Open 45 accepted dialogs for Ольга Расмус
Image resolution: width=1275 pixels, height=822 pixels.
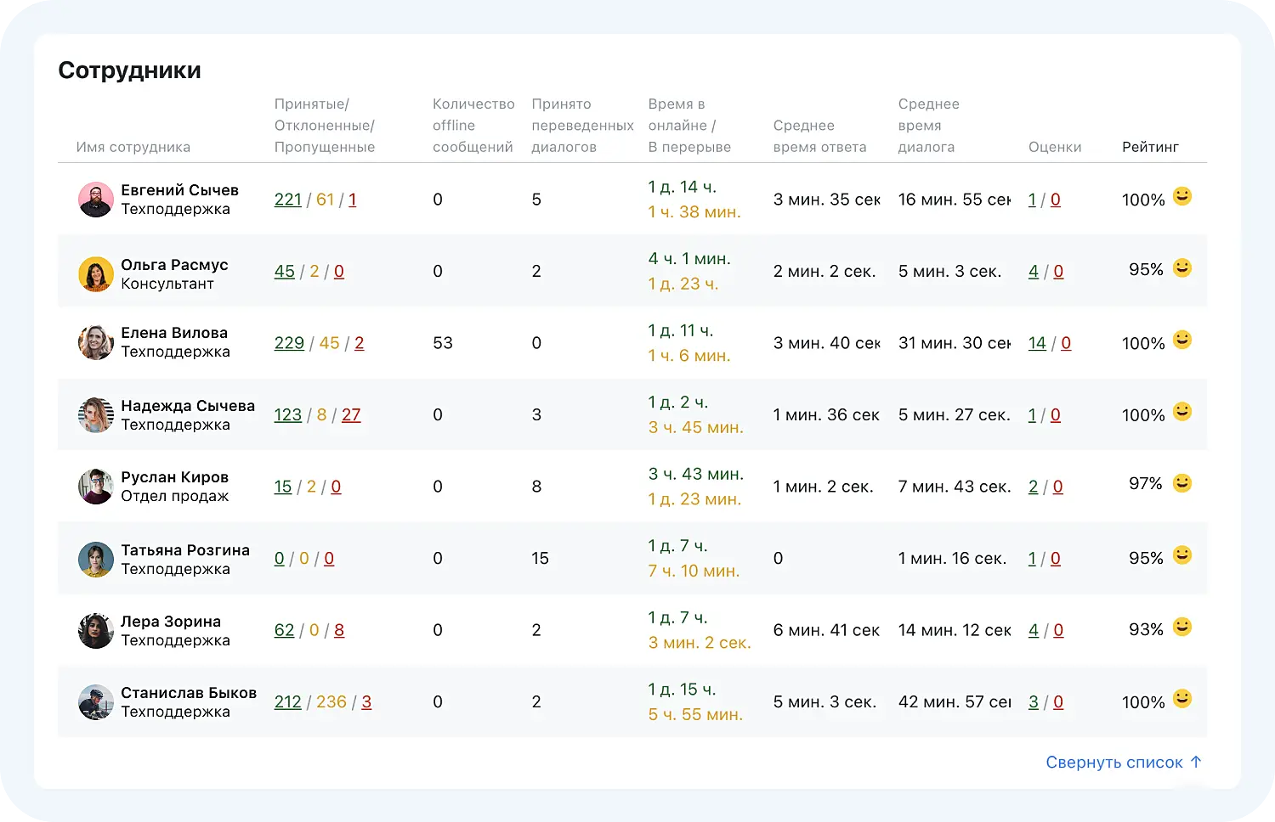coord(285,272)
